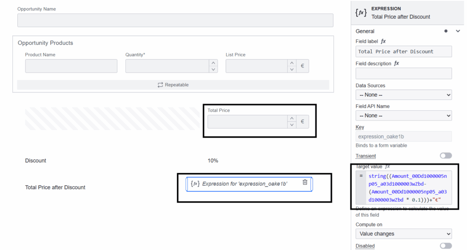Click the euro symbol next to Total Price
This screenshot has height=250, width=467.
click(x=302, y=122)
